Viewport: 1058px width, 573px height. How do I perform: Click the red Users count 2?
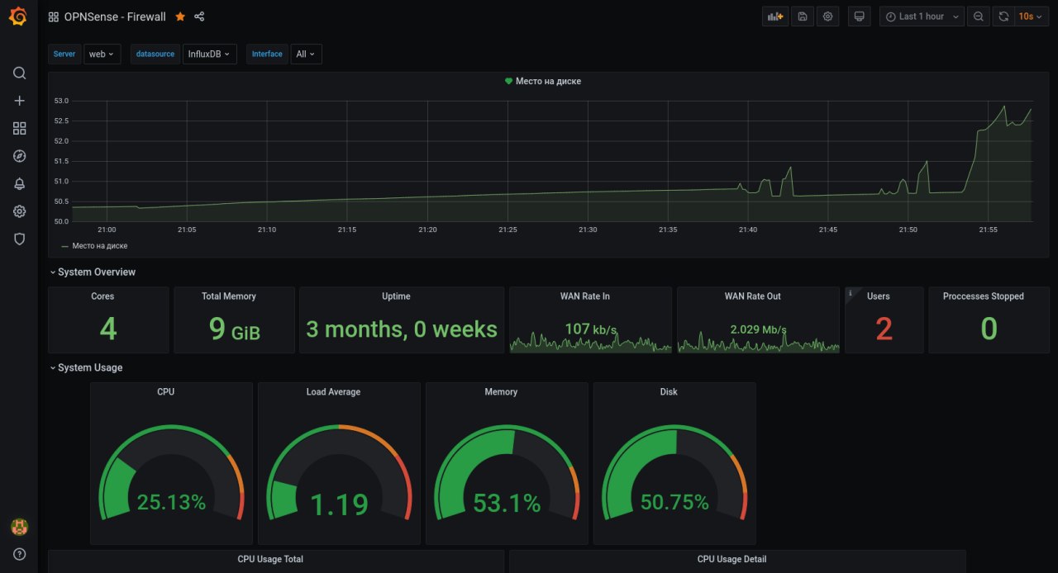click(x=884, y=329)
